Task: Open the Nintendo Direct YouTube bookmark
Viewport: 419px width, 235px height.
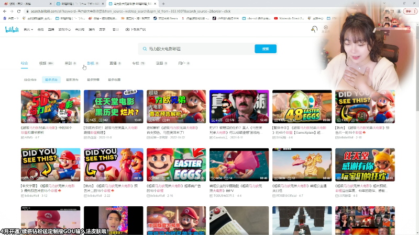Action: click(290, 18)
